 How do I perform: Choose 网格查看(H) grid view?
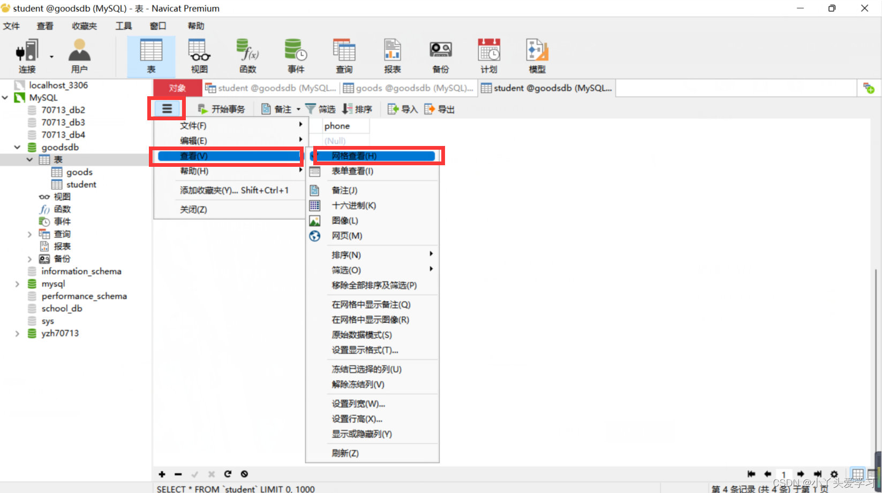(x=373, y=156)
